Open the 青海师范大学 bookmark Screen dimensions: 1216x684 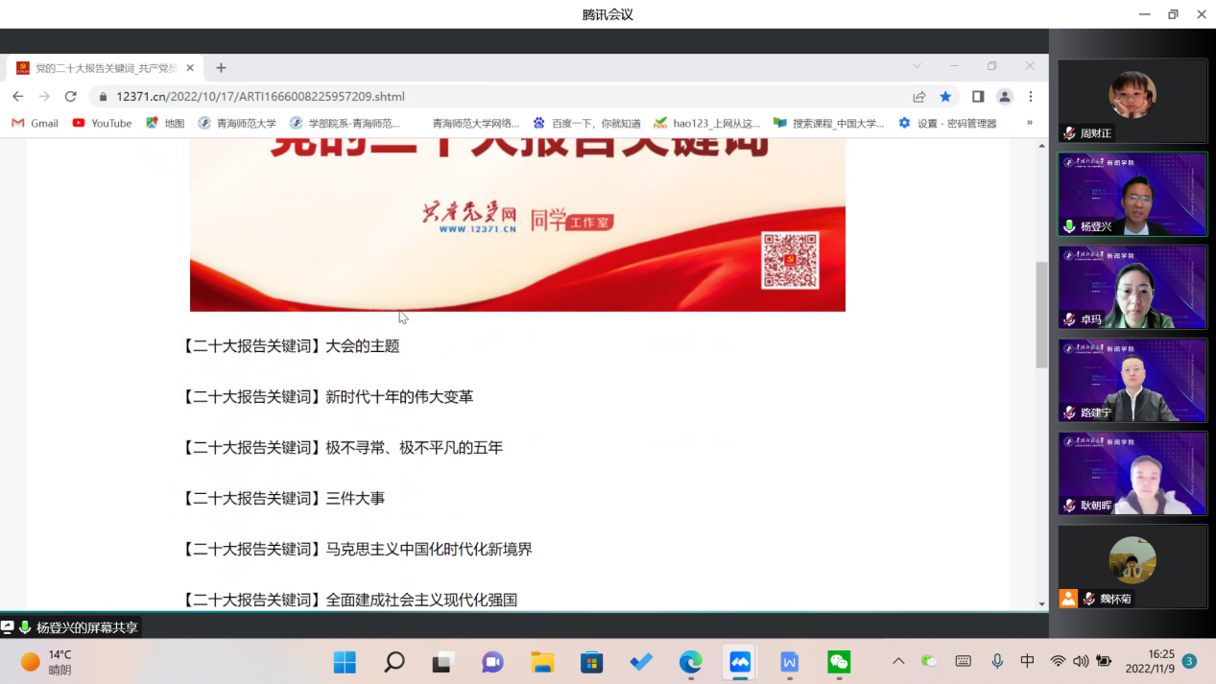coord(237,123)
